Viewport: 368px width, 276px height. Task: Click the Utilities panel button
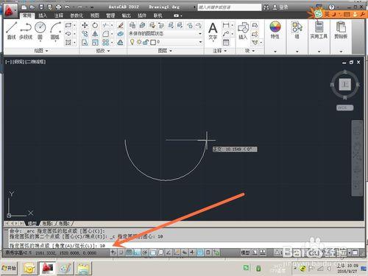click(319, 31)
